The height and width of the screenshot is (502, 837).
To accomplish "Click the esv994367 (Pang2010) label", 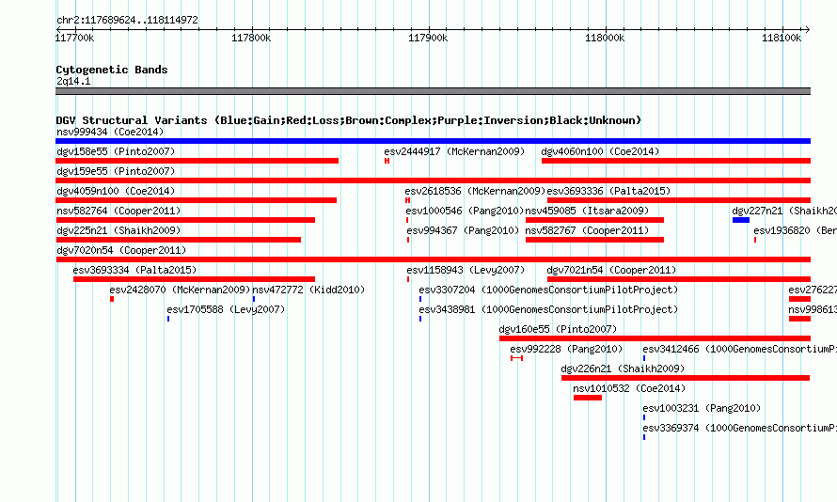I will tap(463, 230).
